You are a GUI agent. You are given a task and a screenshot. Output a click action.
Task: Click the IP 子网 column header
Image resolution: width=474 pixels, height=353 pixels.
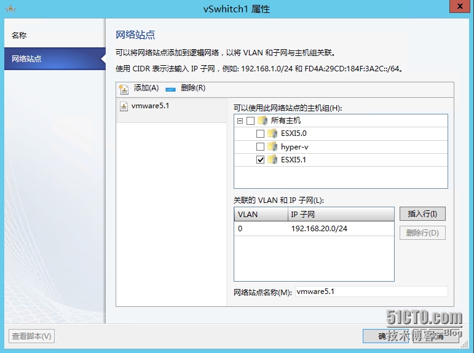[341, 215]
